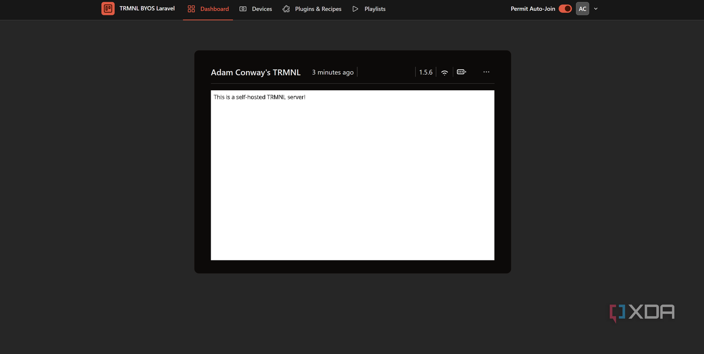704x354 pixels.
Task: Go to the Dashboard tab
Action: tap(208, 9)
